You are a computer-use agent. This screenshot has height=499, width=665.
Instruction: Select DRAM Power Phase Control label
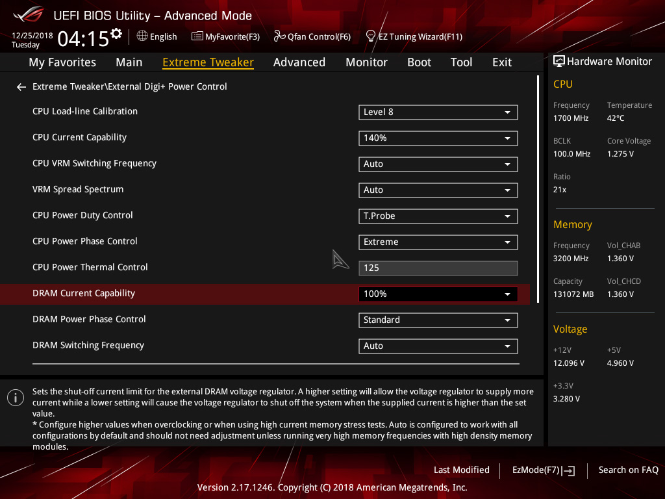pos(89,319)
